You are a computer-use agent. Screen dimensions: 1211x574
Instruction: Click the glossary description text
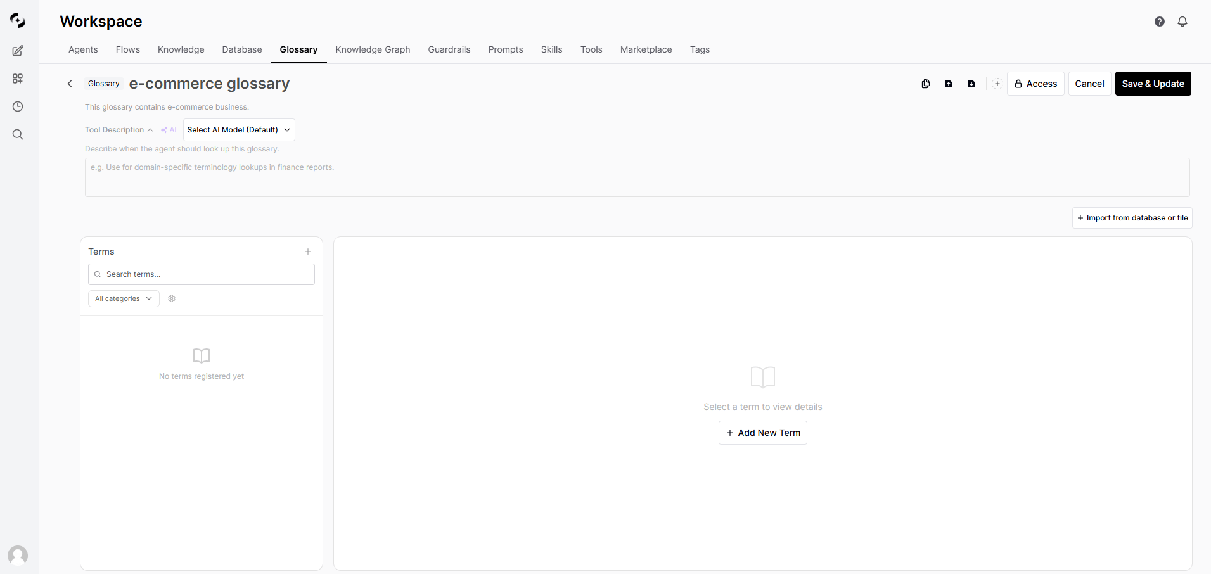point(167,107)
